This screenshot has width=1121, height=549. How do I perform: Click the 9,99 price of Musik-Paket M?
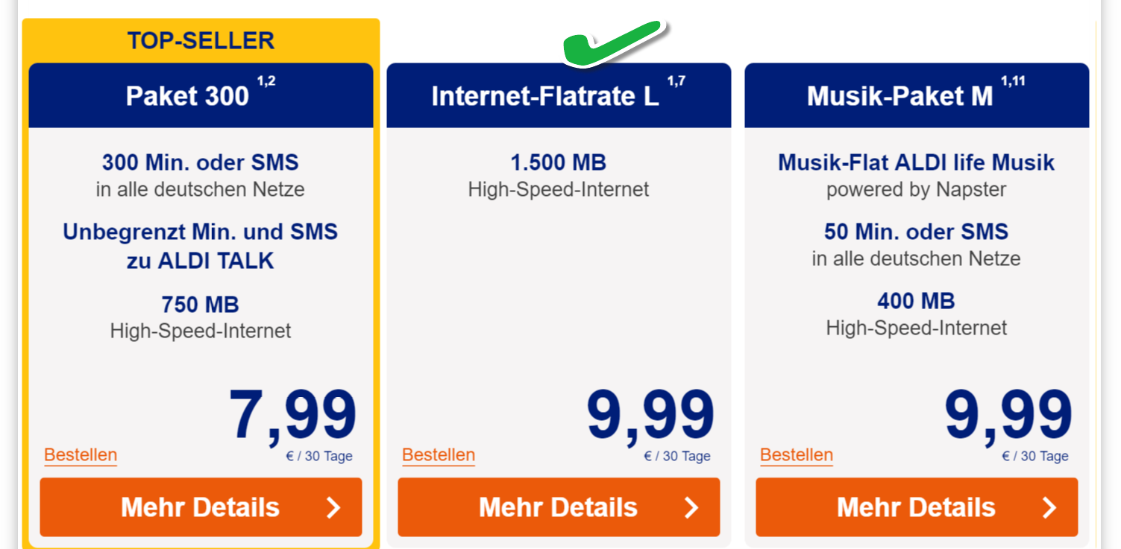coord(1008,416)
